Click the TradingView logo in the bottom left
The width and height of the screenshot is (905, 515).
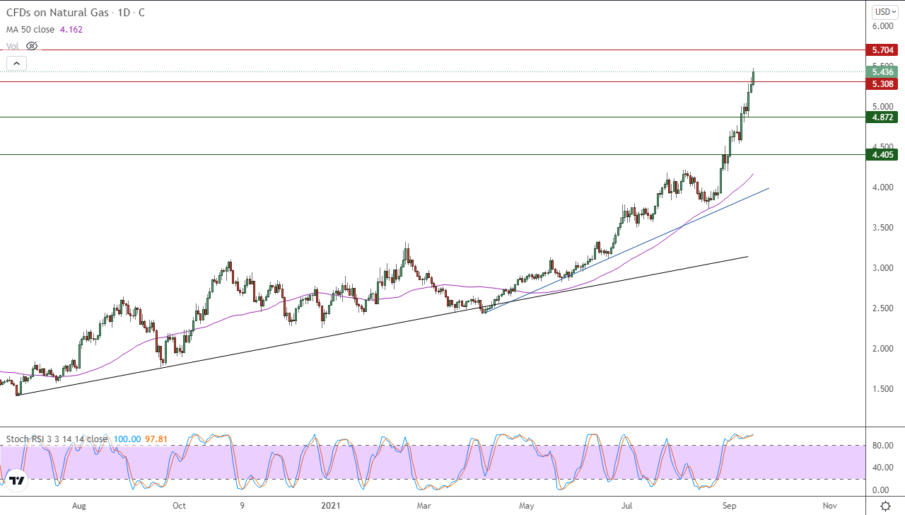(x=17, y=481)
